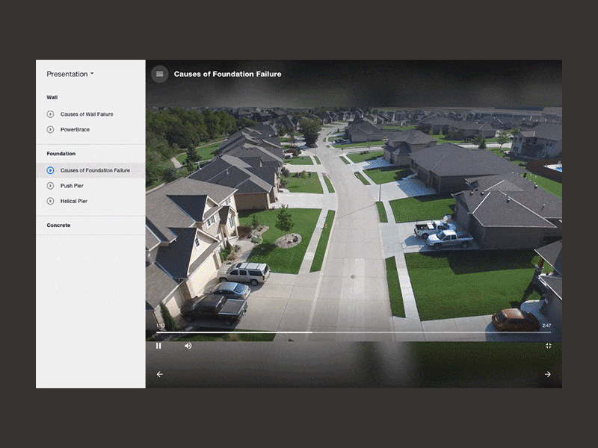Open the Helical Pier video link
Screen dimensions: 598x448
pyautogui.click(x=74, y=201)
